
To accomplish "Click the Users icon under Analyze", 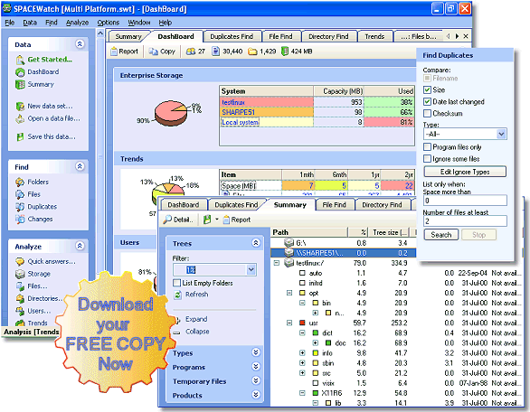I will (20, 311).
